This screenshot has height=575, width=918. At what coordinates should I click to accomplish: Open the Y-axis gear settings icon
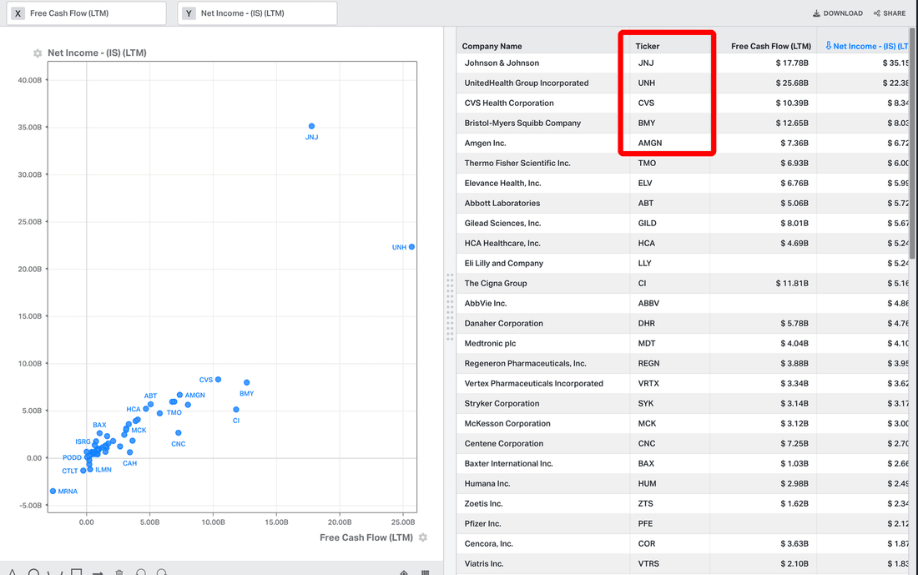[x=38, y=53]
